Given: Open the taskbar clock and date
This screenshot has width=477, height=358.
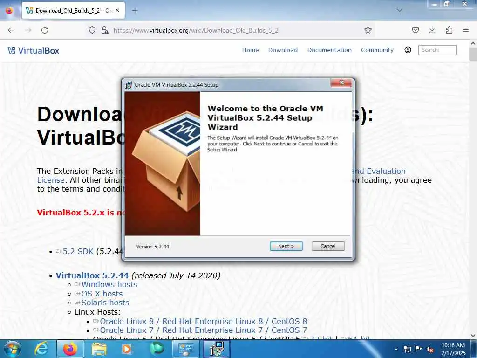Looking at the screenshot, I should pos(453,349).
